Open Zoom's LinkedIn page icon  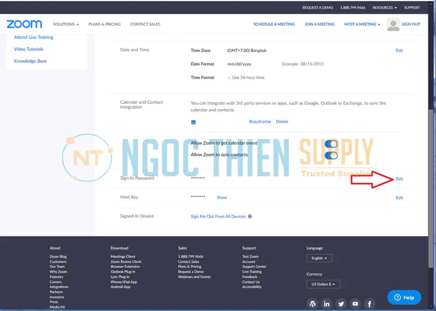(327, 303)
